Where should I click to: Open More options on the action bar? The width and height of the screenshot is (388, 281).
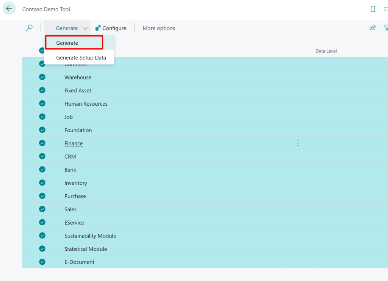(x=159, y=28)
